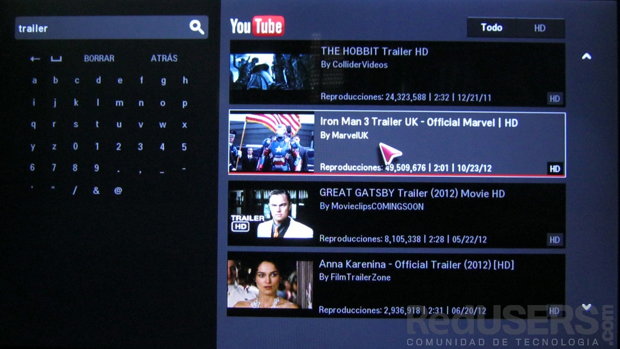Click the backspace left-arrow key
The height and width of the screenshot is (349, 620).
point(35,59)
